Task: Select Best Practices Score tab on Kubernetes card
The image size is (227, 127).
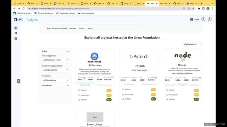Action: pos(105,85)
